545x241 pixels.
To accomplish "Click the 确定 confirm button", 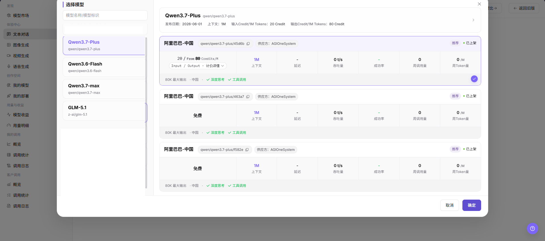I will [471, 205].
